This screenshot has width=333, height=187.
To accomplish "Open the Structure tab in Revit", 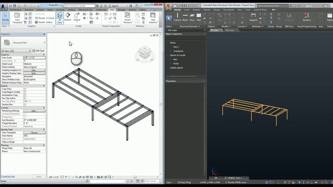I will point(29,10).
